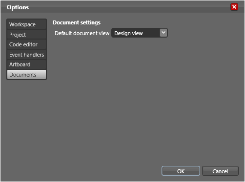This screenshot has width=245, height=182.
Task: Click the Default document view label
Action: pos(82,33)
